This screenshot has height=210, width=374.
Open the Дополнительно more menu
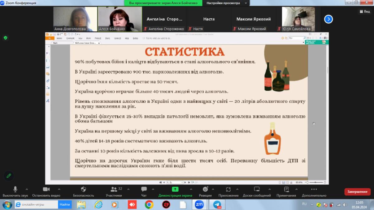pos(314,189)
